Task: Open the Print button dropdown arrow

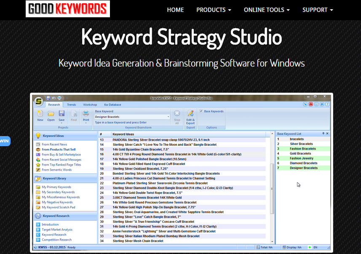Action: tap(86, 123)
